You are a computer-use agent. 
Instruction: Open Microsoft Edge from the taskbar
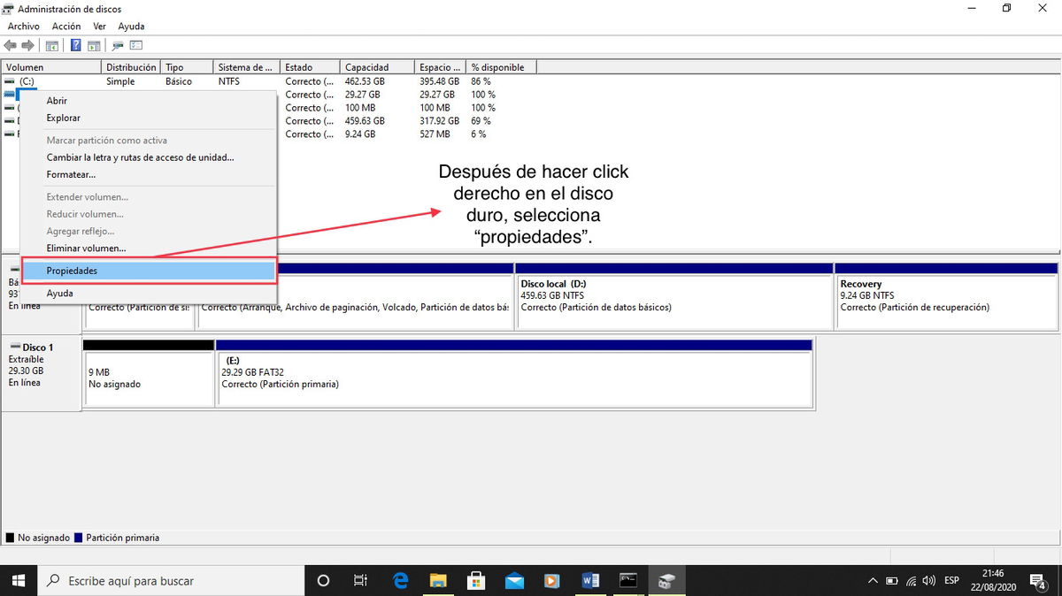(400, 581)
